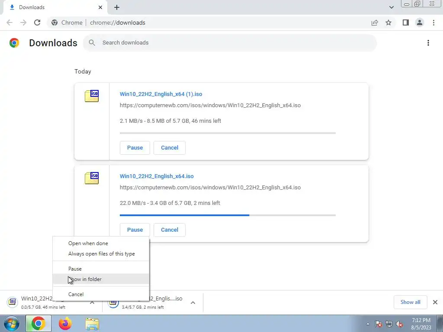The width and height of the screenshot is (443, 332).
Task: Click the Show all downloads button
Action: click(410, 302)
